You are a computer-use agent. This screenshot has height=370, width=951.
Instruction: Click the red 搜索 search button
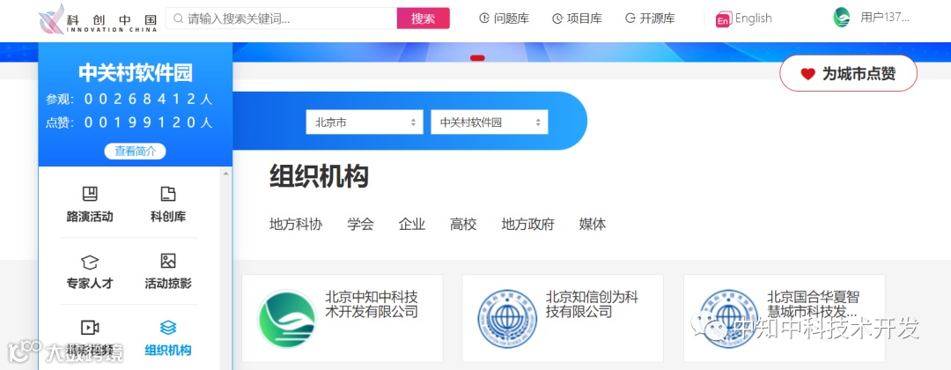(424, 18)
